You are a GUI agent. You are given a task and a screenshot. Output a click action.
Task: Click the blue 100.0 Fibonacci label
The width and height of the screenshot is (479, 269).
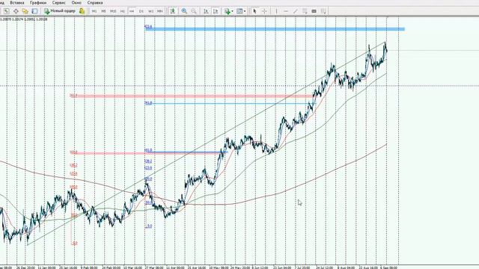pos(148,179)
